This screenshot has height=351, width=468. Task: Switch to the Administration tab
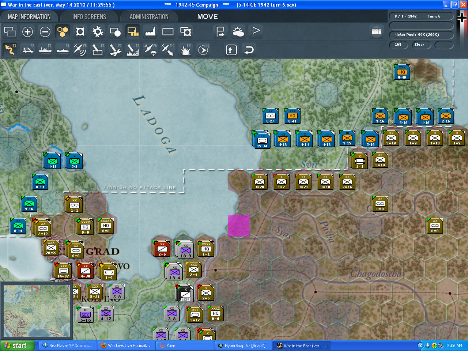pyautogui.click(x=149, y=17)
